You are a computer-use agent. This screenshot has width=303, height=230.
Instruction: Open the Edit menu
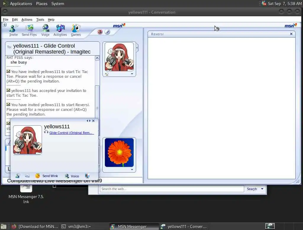[x=15, y=20]
